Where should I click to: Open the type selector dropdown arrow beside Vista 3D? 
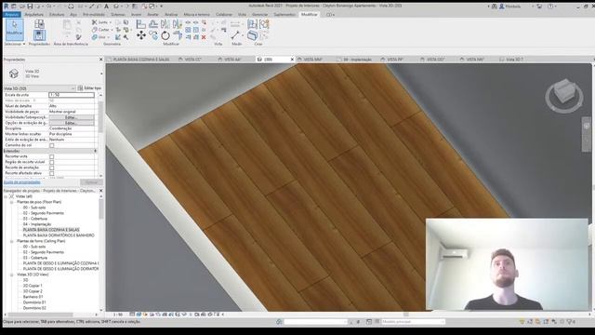[101, 74]
